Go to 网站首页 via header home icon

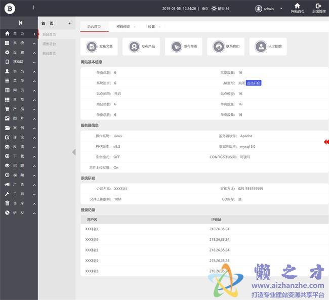(x=297, y=6)
